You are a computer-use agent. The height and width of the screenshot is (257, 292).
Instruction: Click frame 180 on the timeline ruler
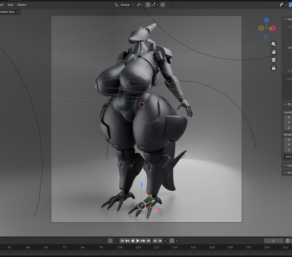[230, 247]
